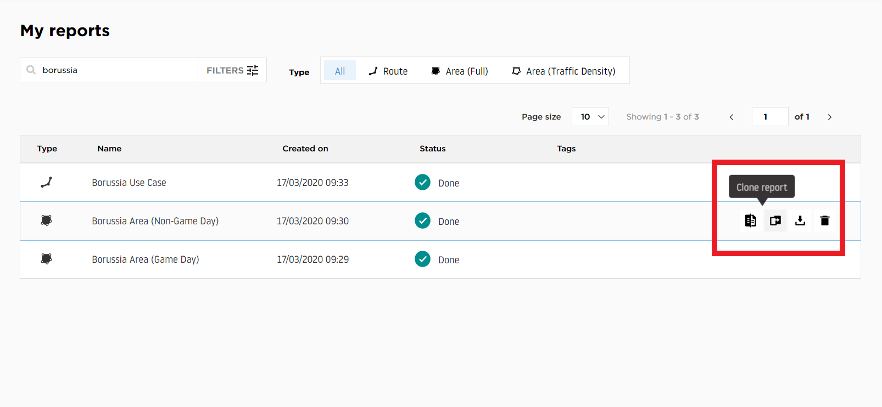
Task: Click the compare report icon for Non-Game Day
Action: pos(750,221)
